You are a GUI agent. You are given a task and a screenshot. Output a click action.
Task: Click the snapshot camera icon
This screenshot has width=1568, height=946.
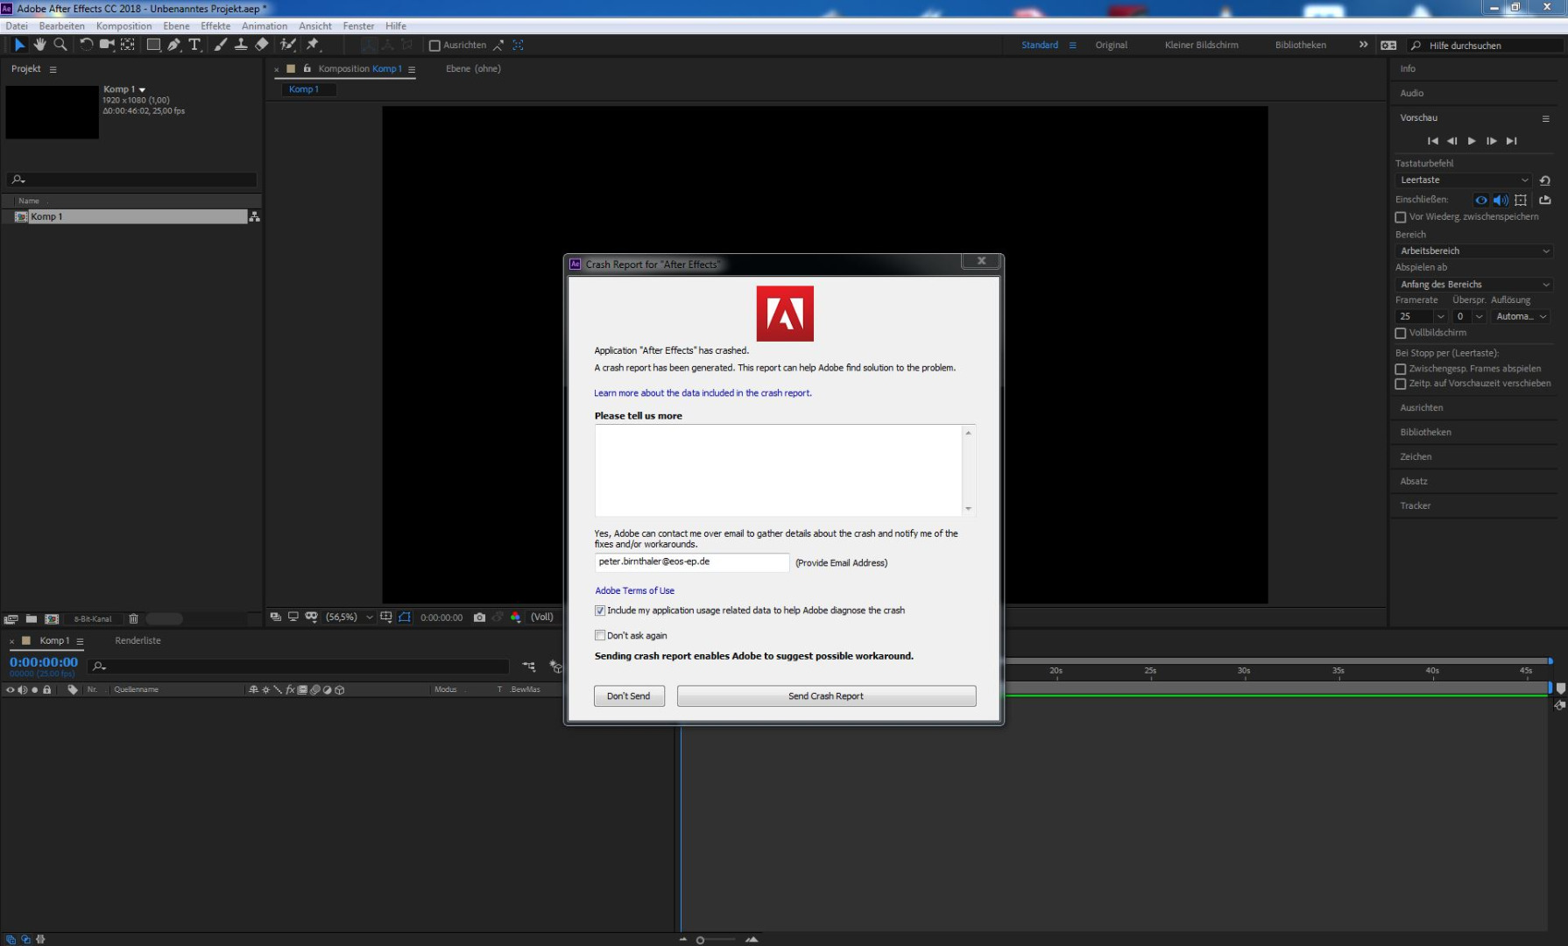[x=479, y=617]
